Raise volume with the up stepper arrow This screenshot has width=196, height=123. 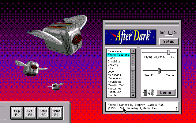pyautogui.click(x=145, y=91)
